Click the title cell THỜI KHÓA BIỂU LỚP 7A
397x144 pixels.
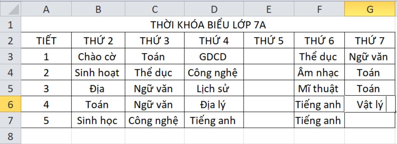(x=208, y=24)
